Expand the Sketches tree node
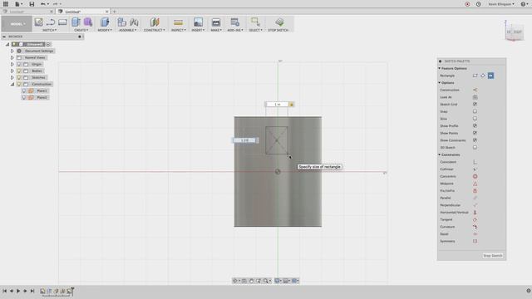Screen dimensions: 532x299 click(12, 77)
